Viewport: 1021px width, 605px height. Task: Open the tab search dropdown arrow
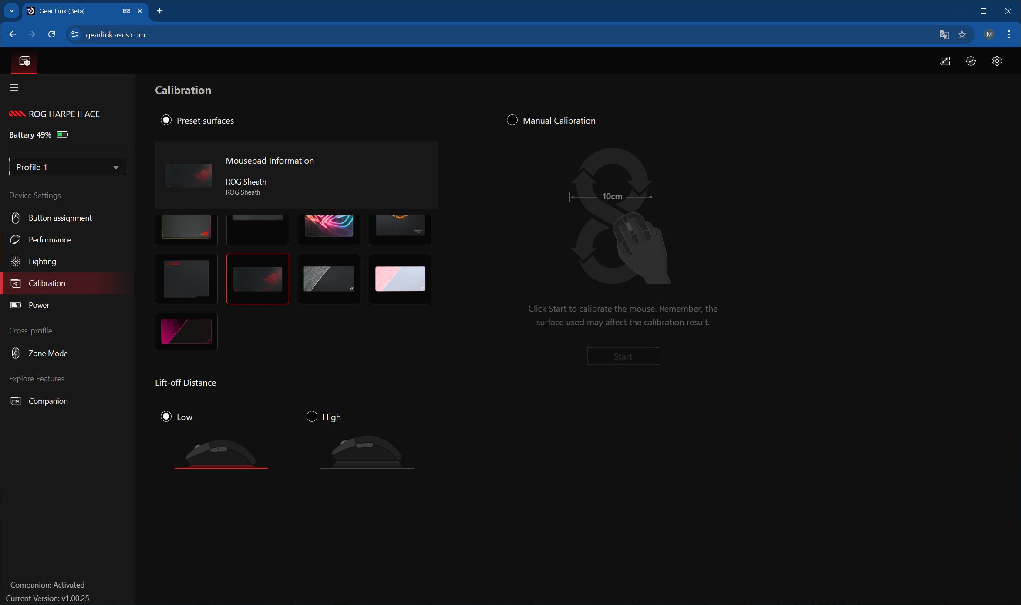[12, 11]
